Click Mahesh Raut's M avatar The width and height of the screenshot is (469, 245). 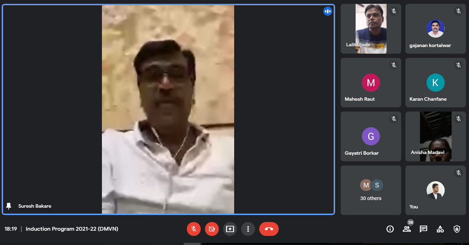(371, 83)
